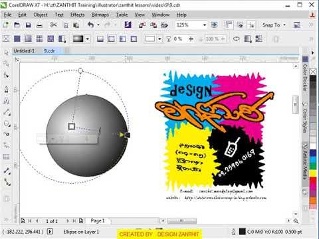
Task: Click the Undo arrow icon
Action: coord(90,25)
